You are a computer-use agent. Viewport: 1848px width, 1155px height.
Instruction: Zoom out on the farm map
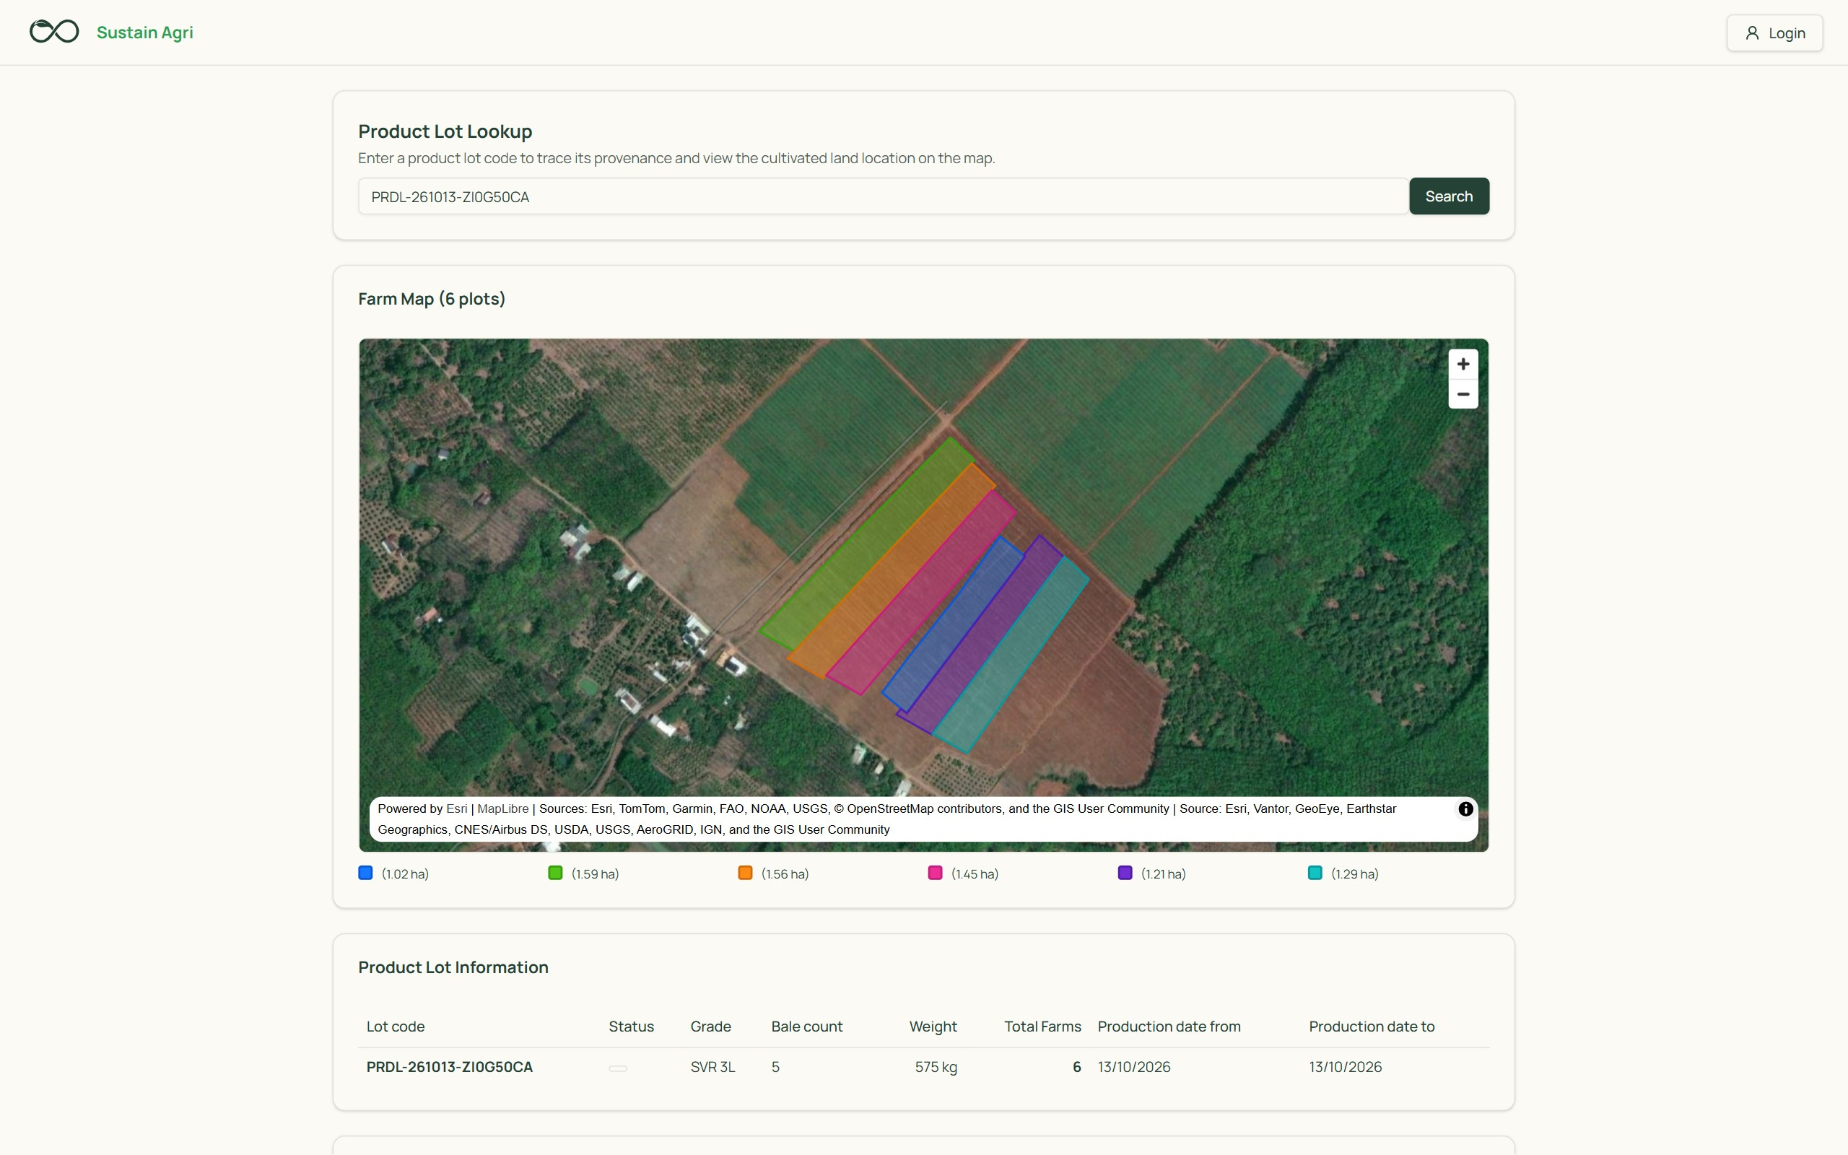click(x=1463, y=394)
